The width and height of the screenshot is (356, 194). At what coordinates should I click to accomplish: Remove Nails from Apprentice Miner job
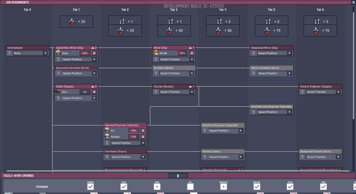tap(94, 53)
